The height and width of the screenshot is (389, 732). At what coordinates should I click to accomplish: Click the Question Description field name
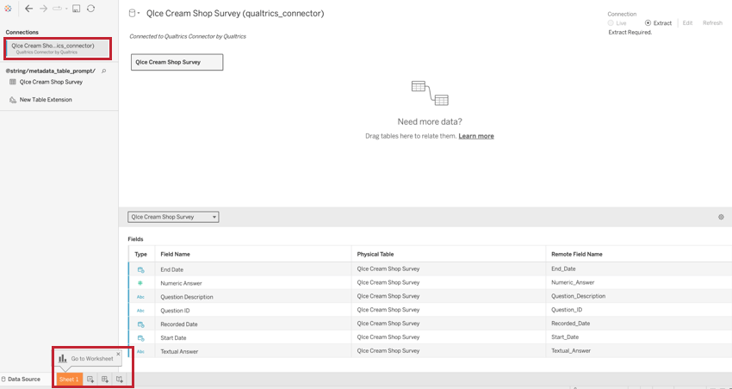(x=187, y=297)
